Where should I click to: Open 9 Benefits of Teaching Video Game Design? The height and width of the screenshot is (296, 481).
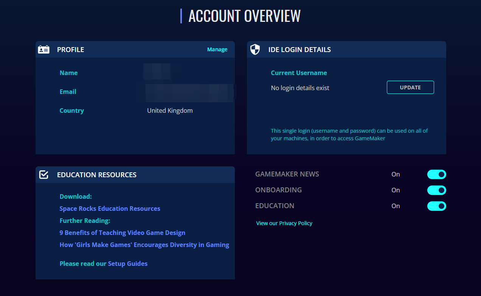(122, 233)
